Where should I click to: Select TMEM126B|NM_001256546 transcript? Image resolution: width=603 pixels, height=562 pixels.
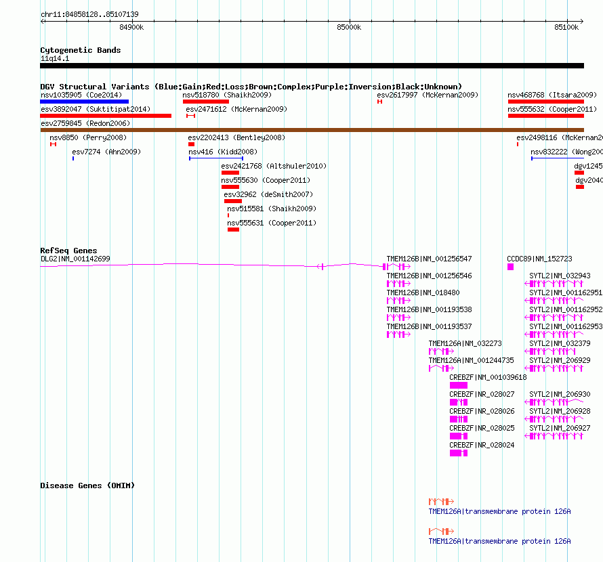point(398,284)
